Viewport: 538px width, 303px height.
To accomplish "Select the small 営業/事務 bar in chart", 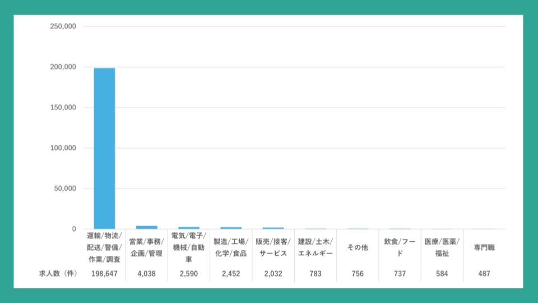I will [146, 227].
